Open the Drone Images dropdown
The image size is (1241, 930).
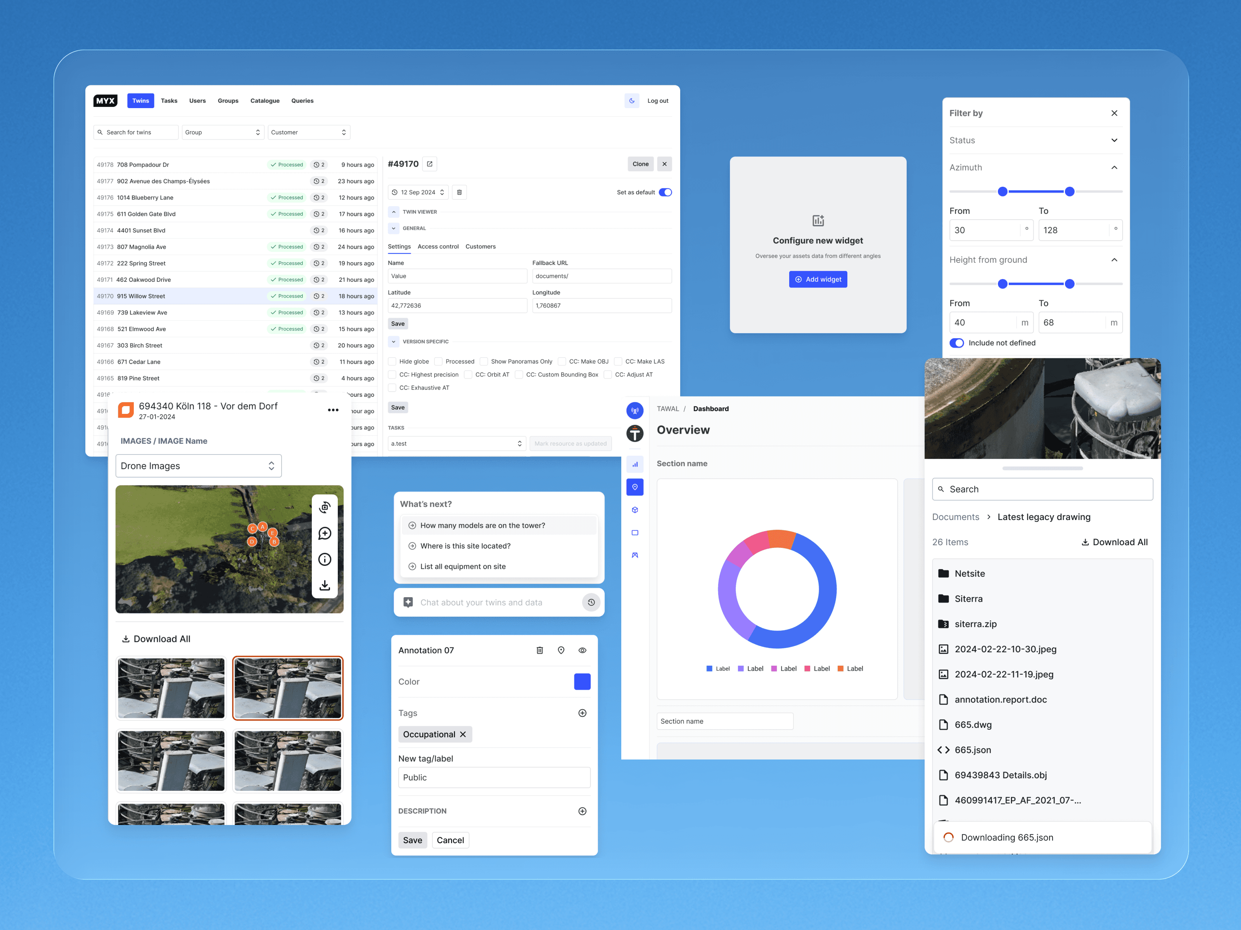(198, 465)
